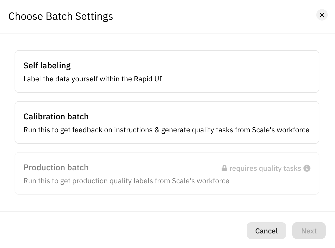The width and height of the screenshot is (335, 248).
Task: Click the lock icon on Production batch
Action: pos(224,168)
